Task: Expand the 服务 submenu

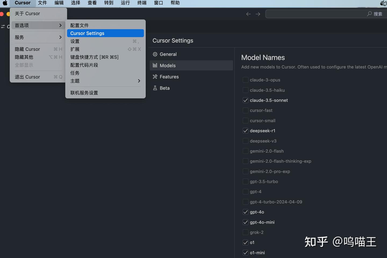Action: click(x=38, y=37)
